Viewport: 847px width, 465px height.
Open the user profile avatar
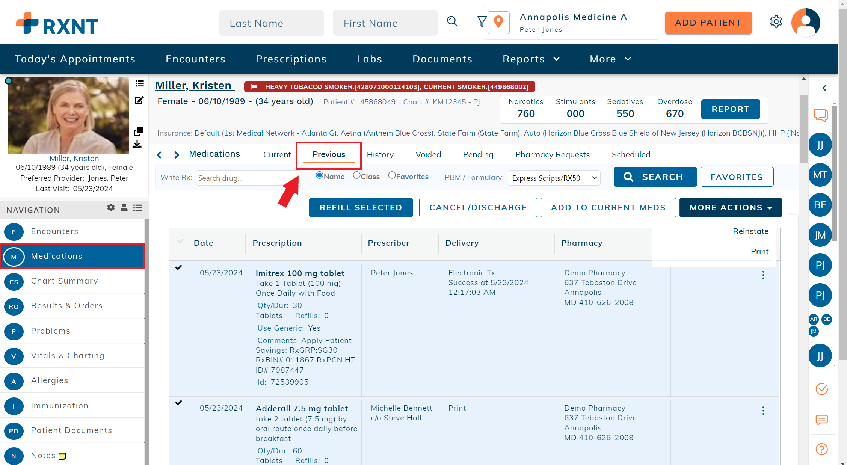coord(806,23)
